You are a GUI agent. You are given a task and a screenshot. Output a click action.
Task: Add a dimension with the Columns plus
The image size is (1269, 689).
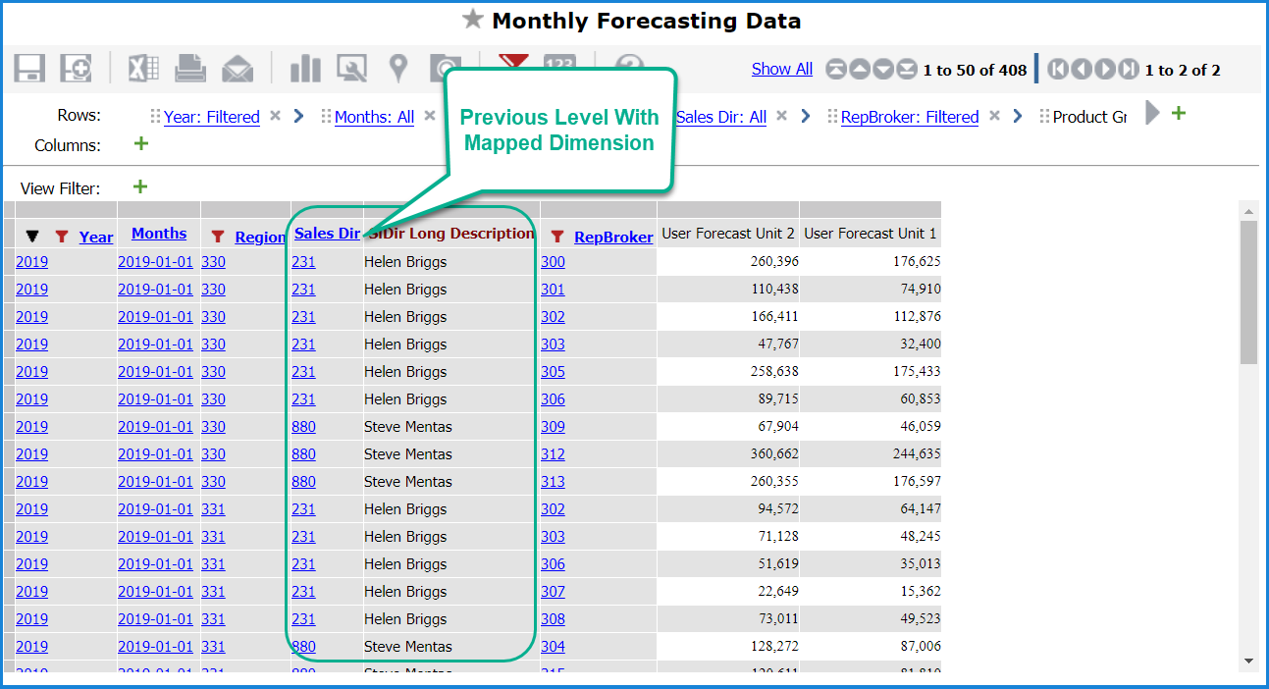click(140, 144)
